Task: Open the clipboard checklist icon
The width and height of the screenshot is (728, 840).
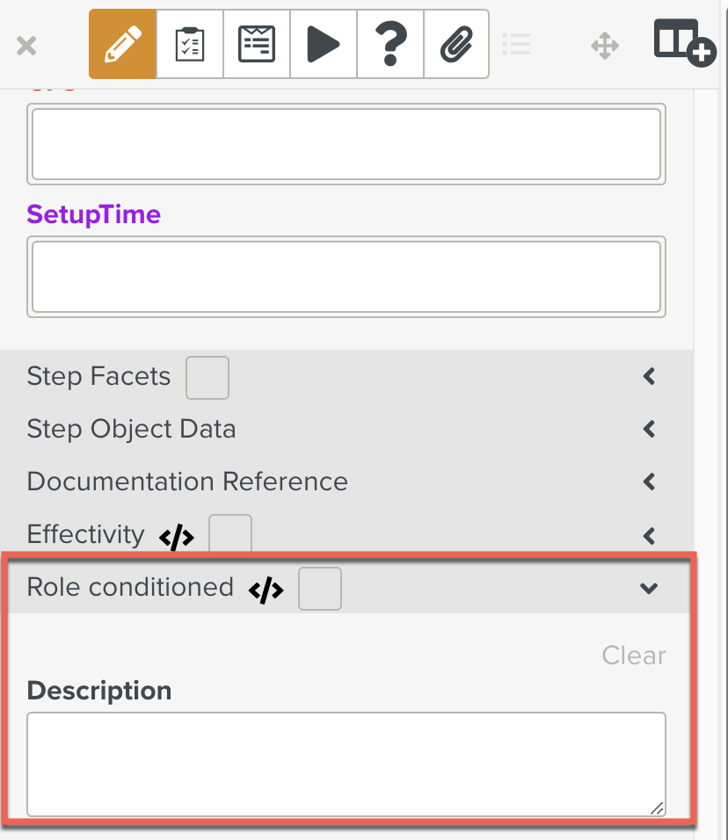Action: click(190, 45)
